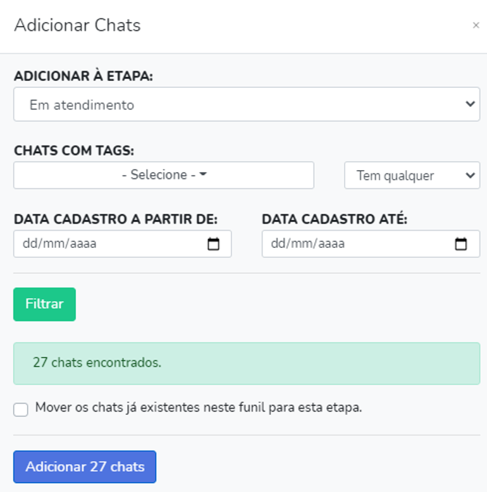This screenshot has width=487, height=492.
Task: Focus the 'Data cadastro até' date field
Action: coord(371,244)
